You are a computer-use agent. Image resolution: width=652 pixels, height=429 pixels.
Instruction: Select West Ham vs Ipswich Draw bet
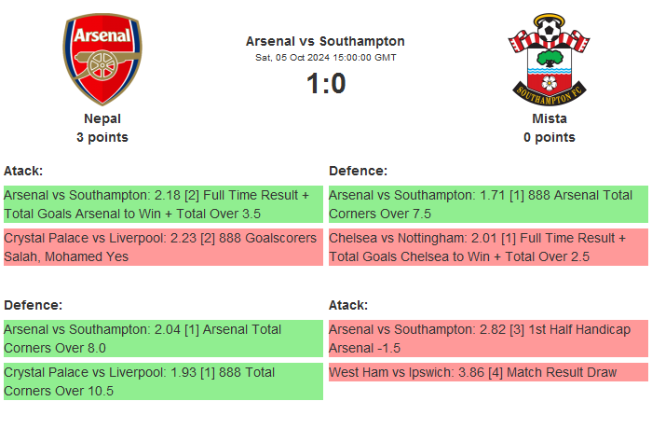pyautogui.click(x=487, y=372)
